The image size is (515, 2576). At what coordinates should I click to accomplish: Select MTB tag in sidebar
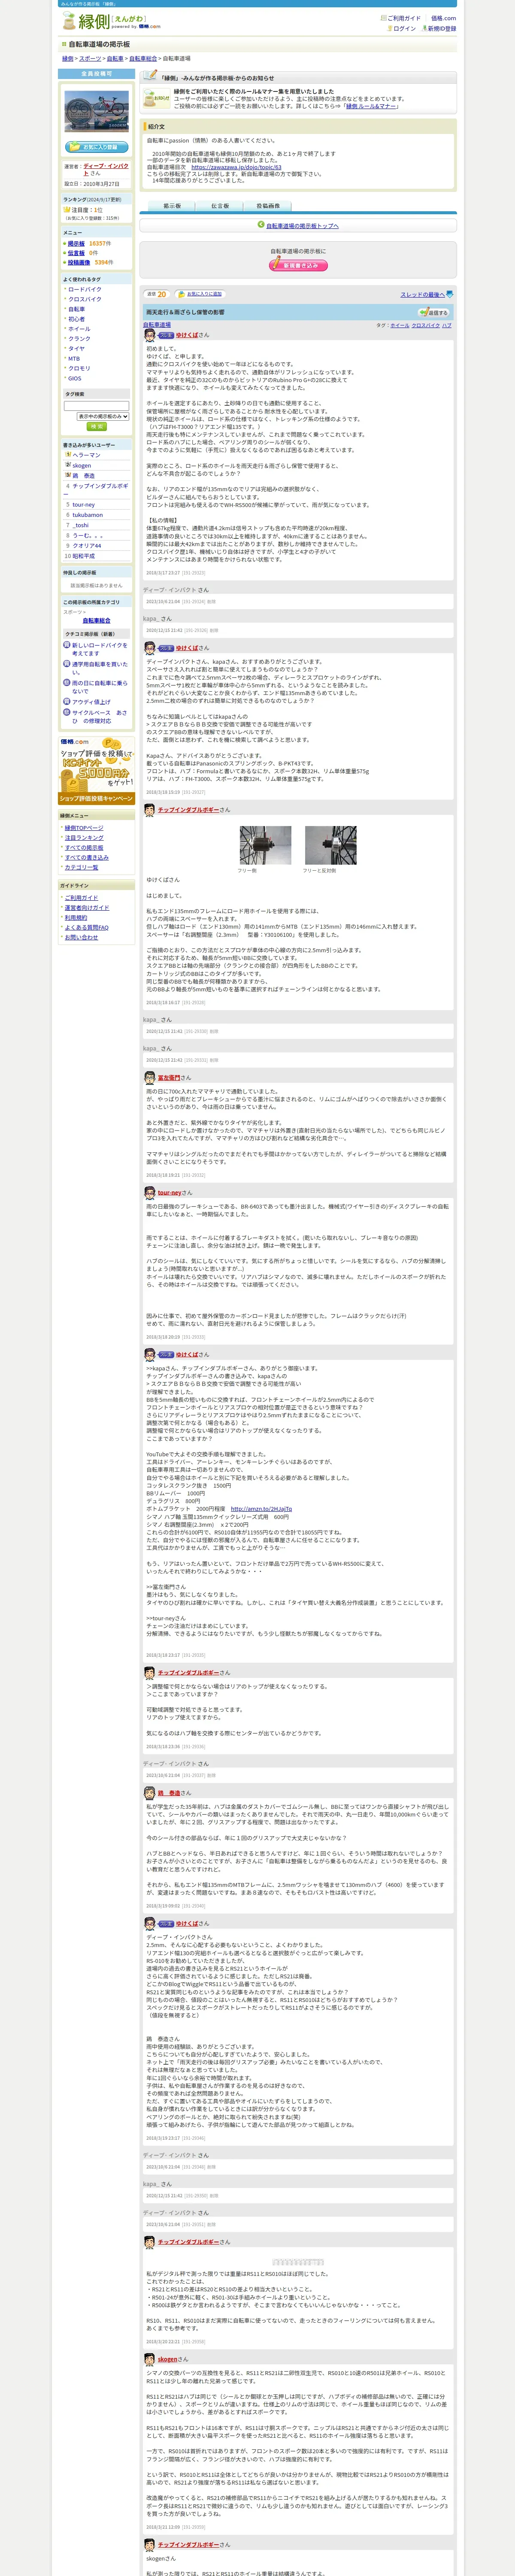tap(74, 359)
